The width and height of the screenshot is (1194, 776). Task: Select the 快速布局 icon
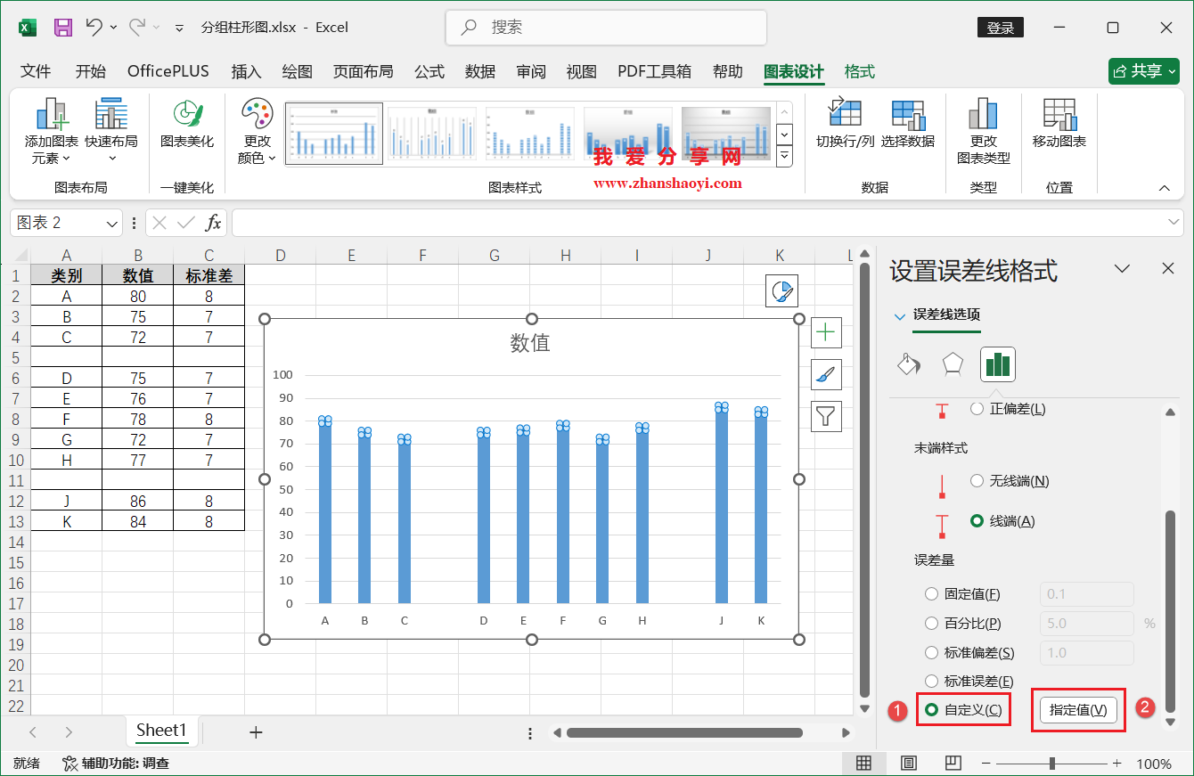110,129
